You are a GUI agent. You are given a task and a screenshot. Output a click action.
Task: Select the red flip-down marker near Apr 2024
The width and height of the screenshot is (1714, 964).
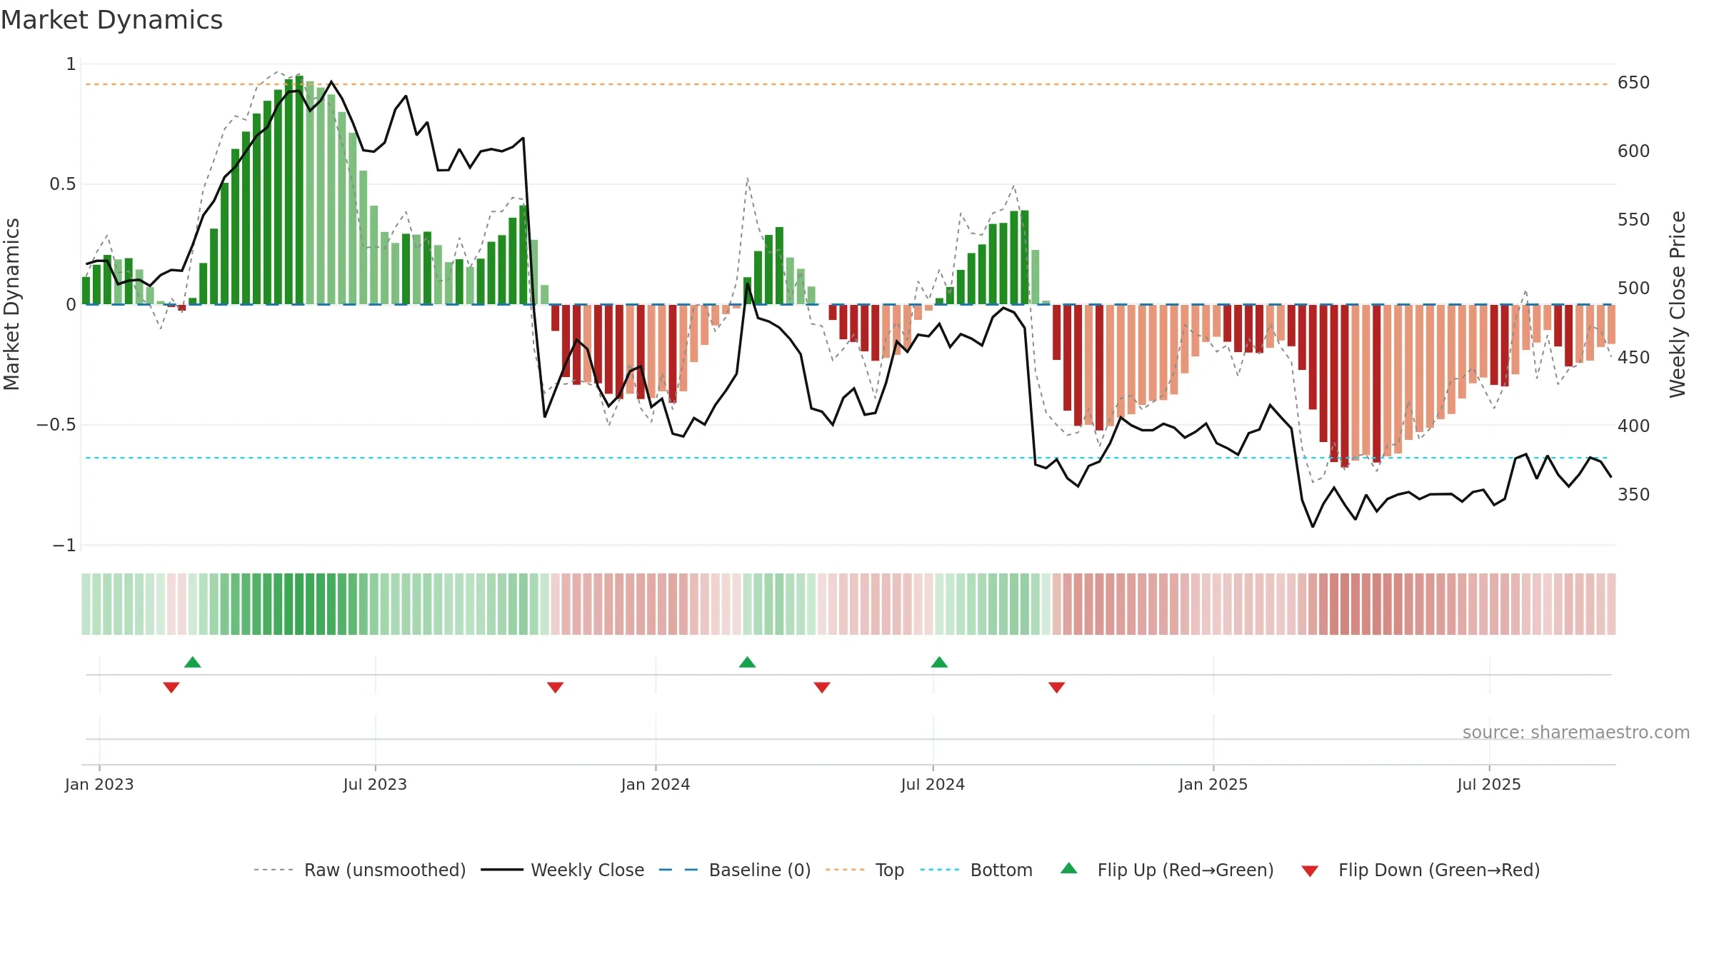pos(822,687)
